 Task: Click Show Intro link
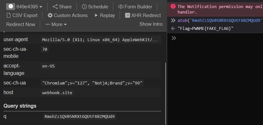(x=151, y=24)
